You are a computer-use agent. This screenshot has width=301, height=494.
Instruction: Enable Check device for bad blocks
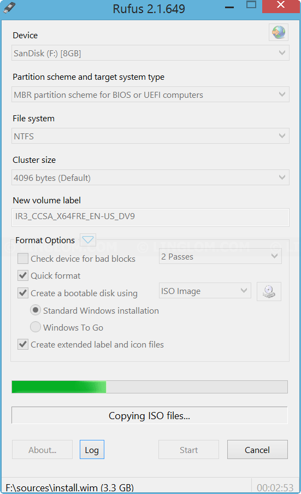[x=23, y=258]
